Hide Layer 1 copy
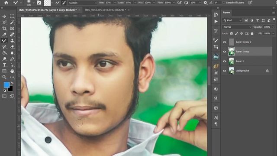Image resolution: width=277 pixels, height=156 pixels. click(224, 52)
